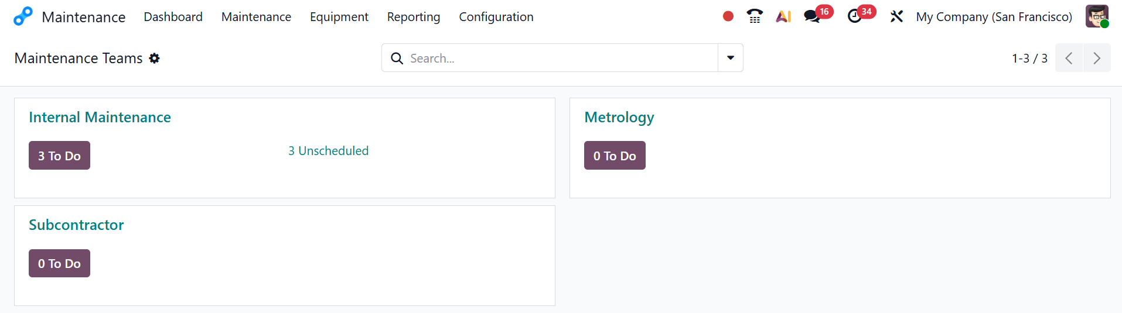The width and height of the screenshot is (1122, 313).
Task: Click the Odoo Maintenance app logo
Action: click(x=23, y=16)
